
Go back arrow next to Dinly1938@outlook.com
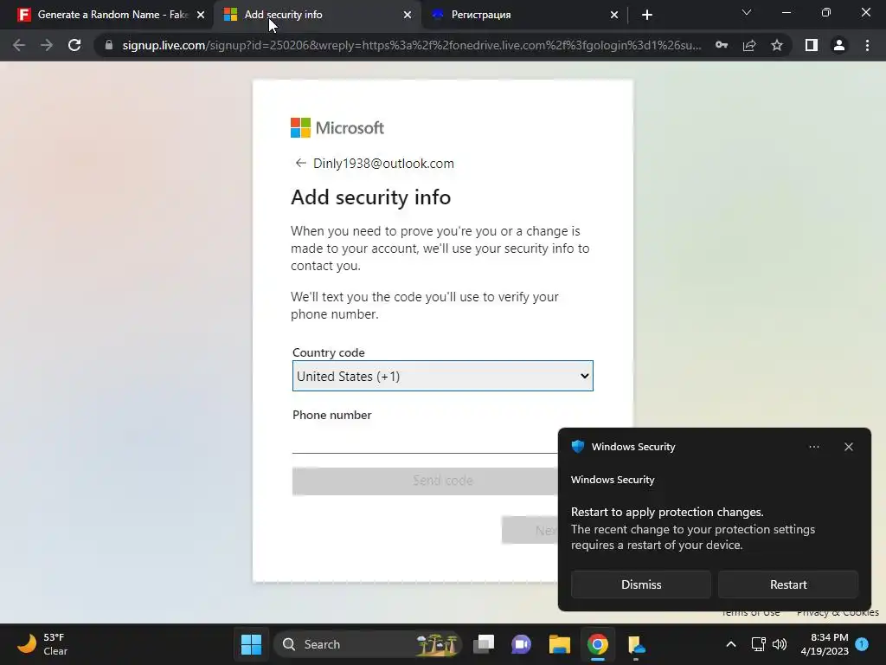300,164
